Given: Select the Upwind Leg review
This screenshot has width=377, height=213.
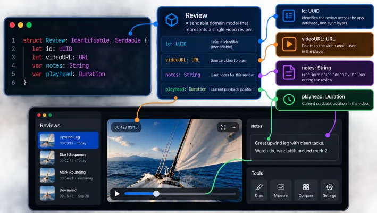Looking at the screenshot, I should (x=68, y=140).
